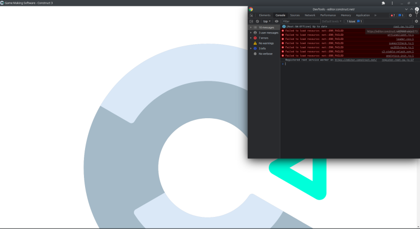Select the 3 info sidebar entry

264,48
